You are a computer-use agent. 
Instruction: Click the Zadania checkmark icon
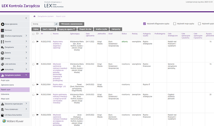point(3,53)
